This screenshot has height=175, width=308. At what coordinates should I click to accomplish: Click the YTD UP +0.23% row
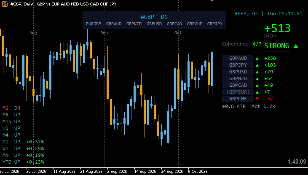click(x=23, y=162)
